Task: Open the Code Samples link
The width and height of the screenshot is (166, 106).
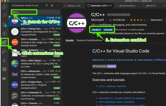Action: 145,60
